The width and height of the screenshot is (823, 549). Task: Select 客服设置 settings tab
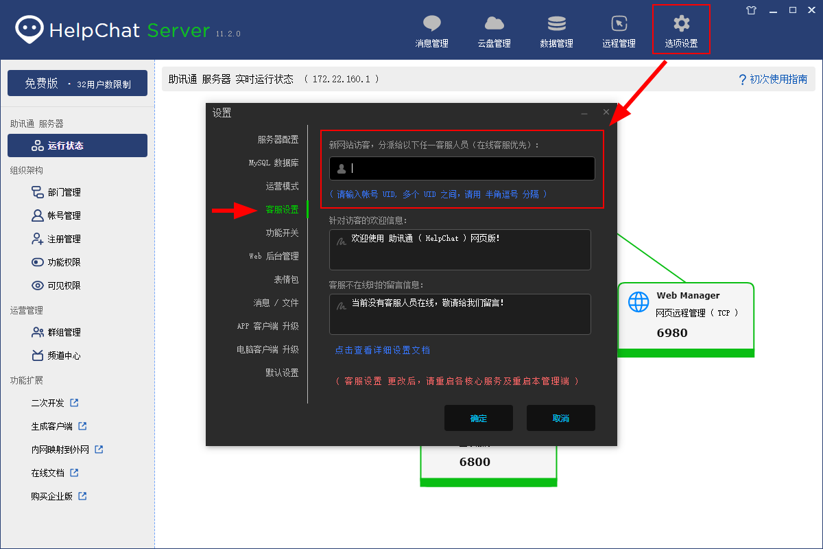283,209
